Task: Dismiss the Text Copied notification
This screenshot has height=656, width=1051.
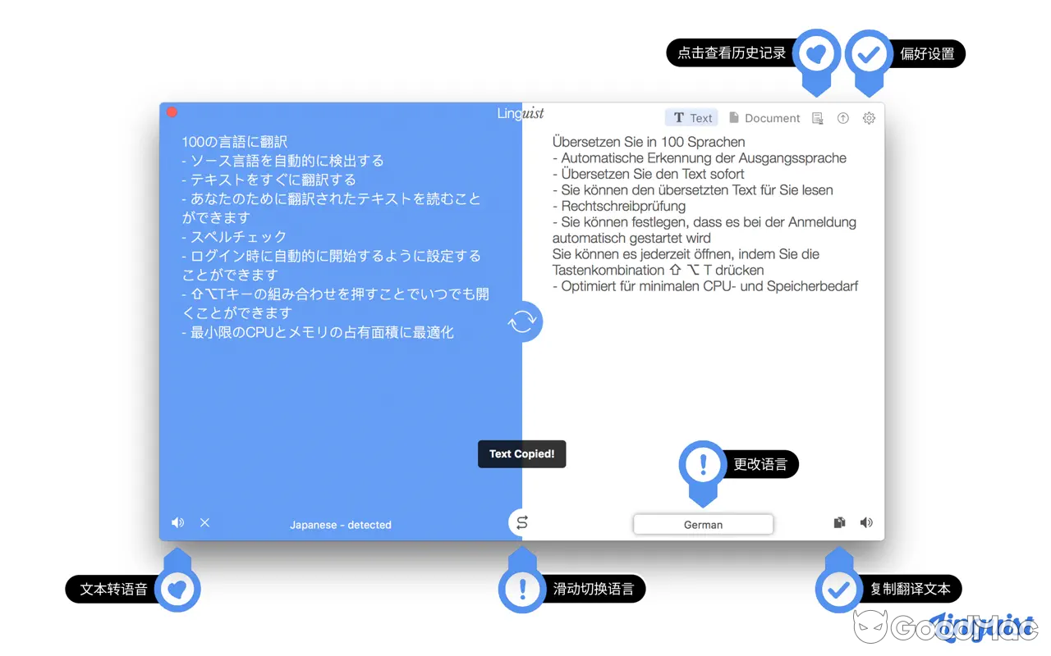Action: tap(521, 453)
